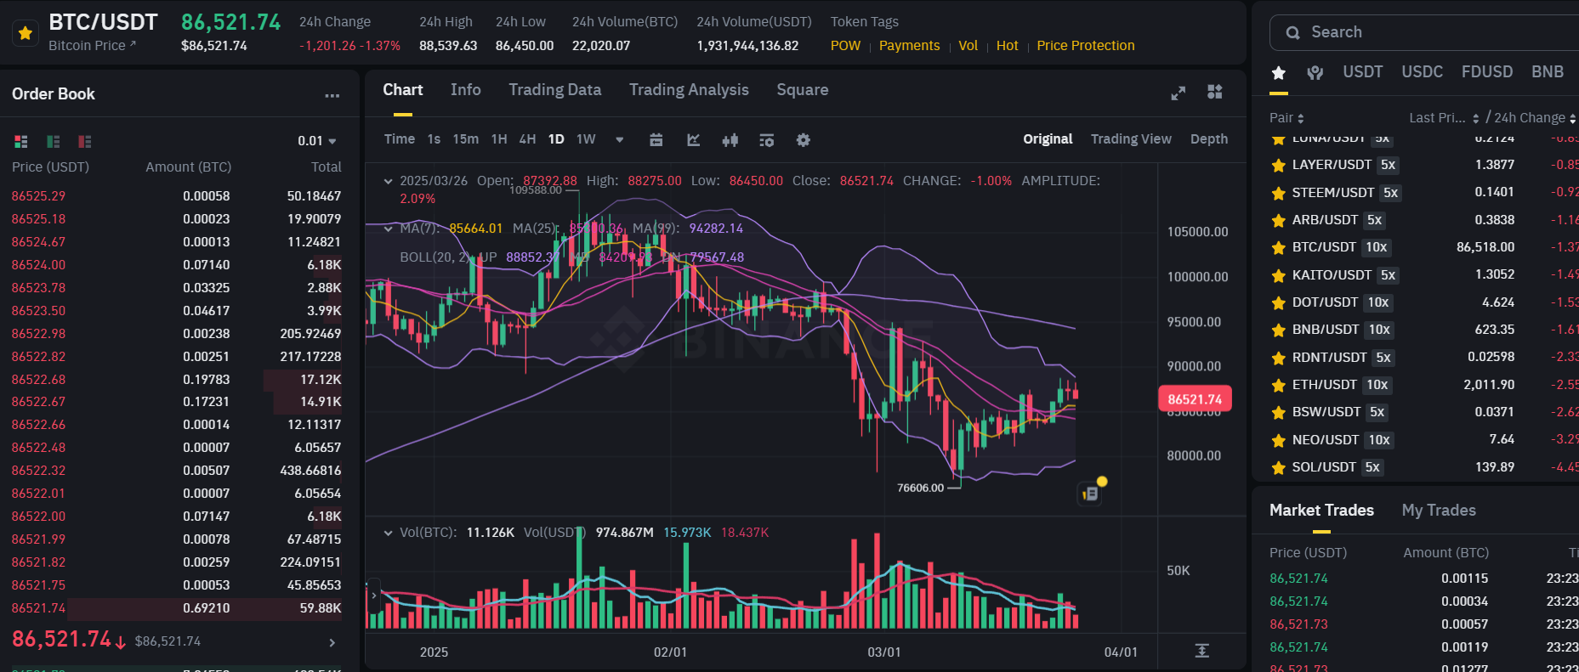This screenshot has height=672, width=1579.
Task: Open the margin/zones icon tab in market list
Action: (1315, 73)
